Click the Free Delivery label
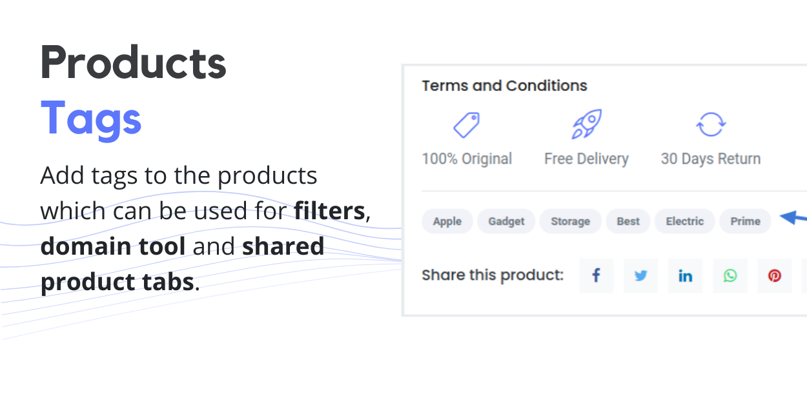Viewport: 807px width, 403px height. click(586, 159)
